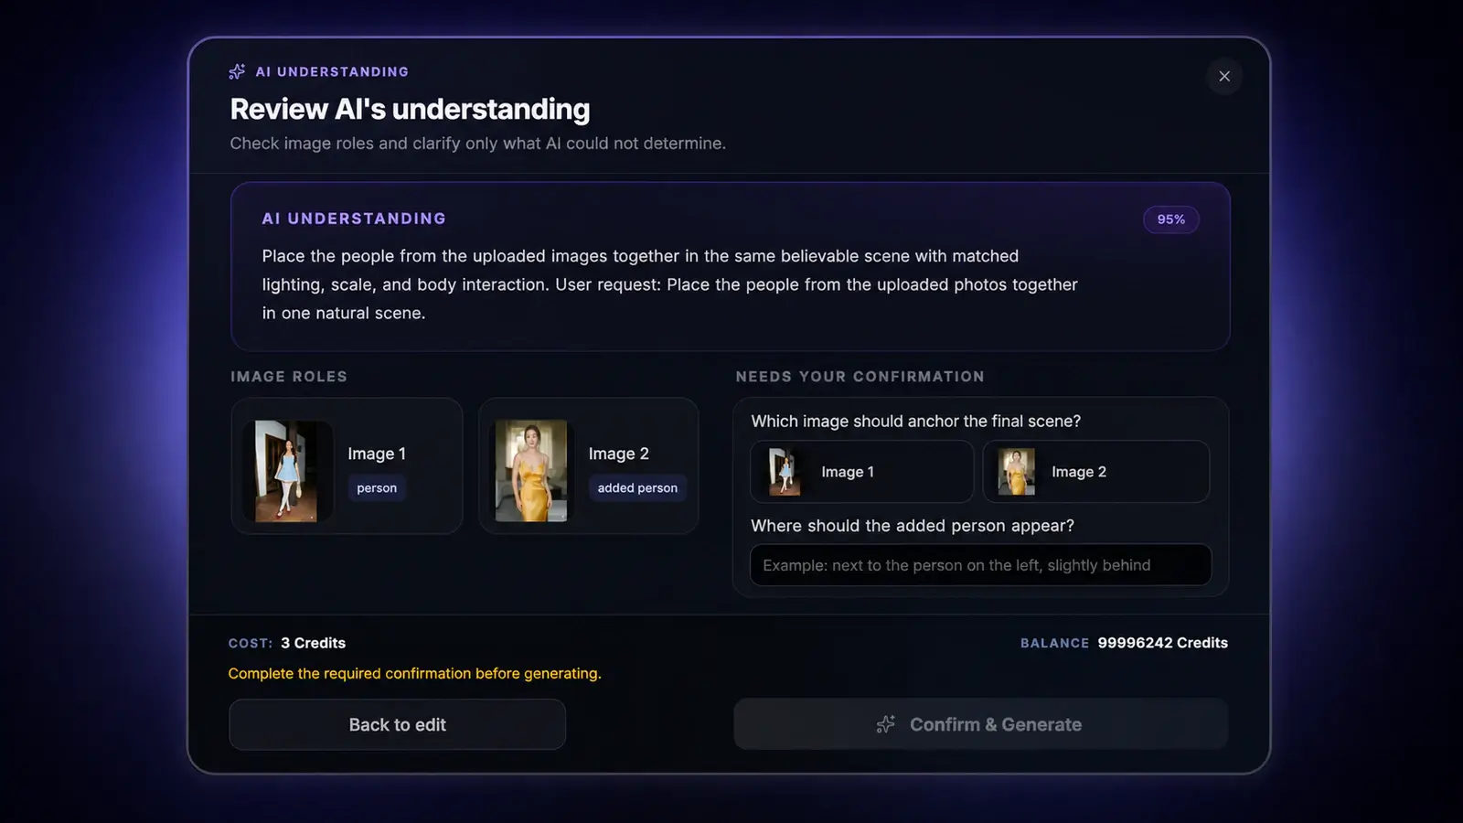Click the "person" role tag on Image 1
The height and width of the screenshot is (823, 1463).
click(377, 488)
